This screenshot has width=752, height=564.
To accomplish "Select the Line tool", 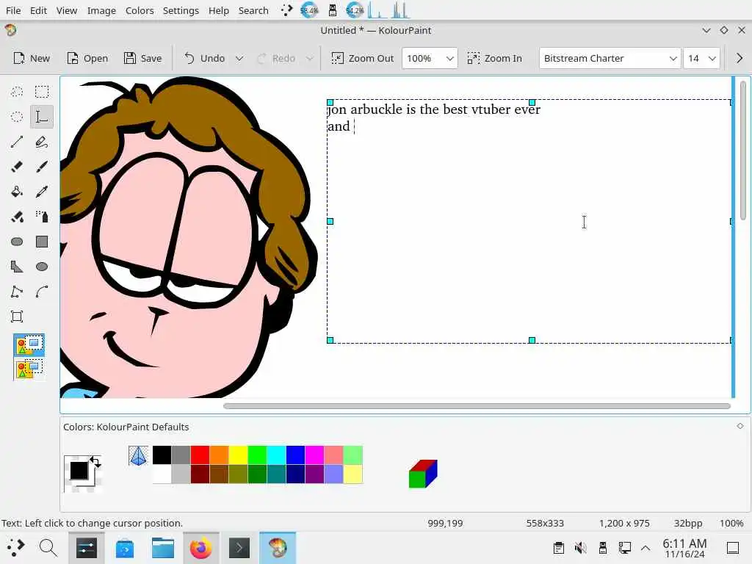I will pyautogui.click(x=17, y=142).
